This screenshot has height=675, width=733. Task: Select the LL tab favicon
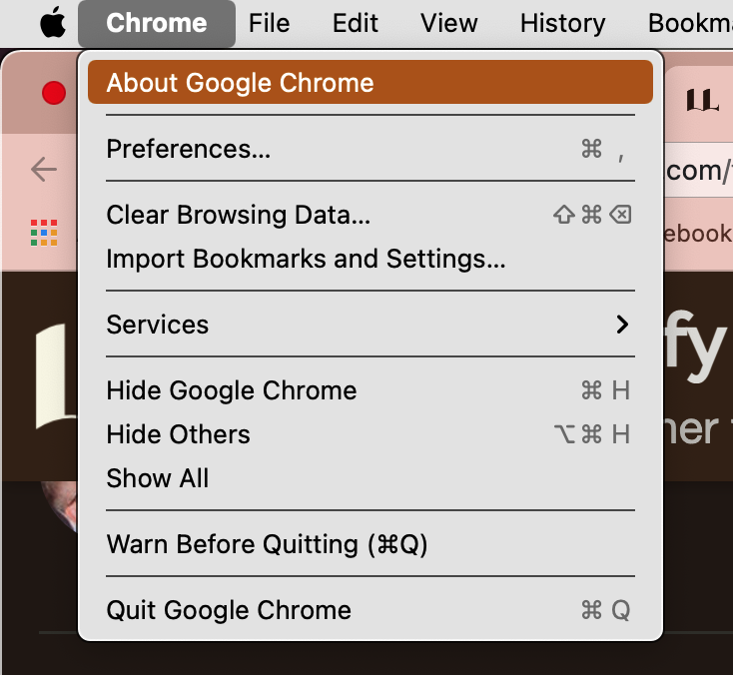click(702, 101)
